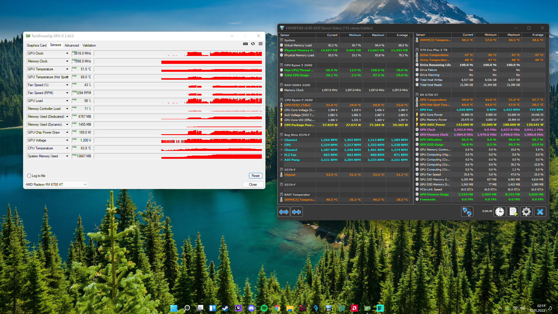The height and width of the screenshot is (314, 558).
Task: Open AMD Radeon Software from the taskbar
Action: (x=354, y=308)
